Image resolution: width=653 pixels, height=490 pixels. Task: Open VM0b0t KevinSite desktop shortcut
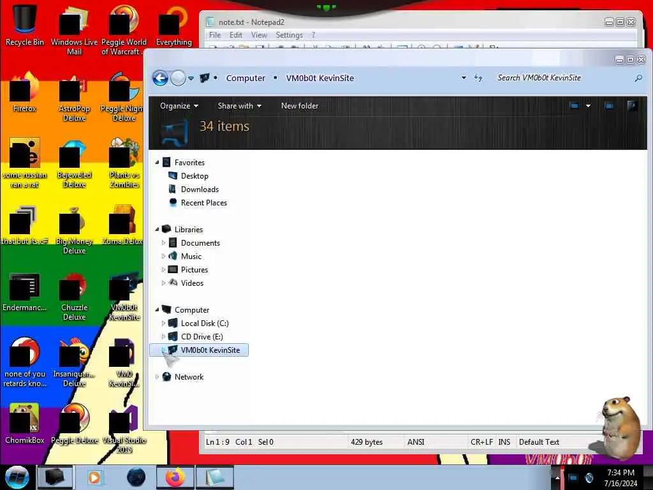[x=124, y=297]
